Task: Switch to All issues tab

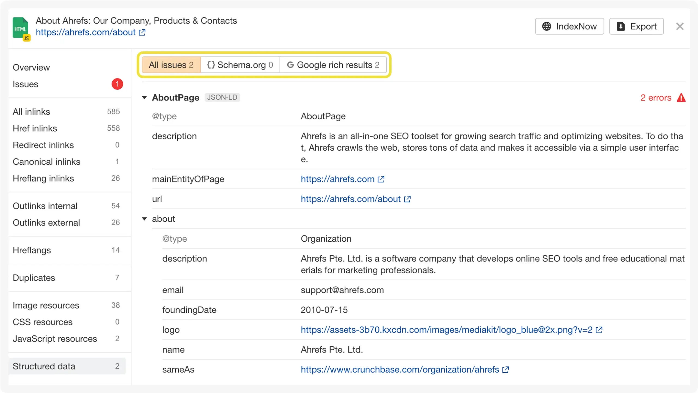Action: [171, 65]
